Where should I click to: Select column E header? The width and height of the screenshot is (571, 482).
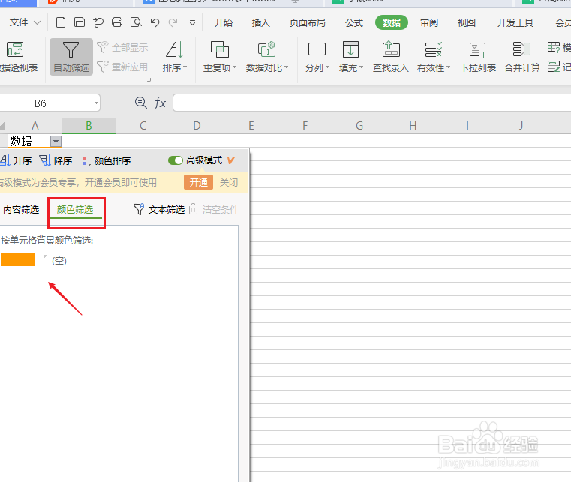click(251, 126)
